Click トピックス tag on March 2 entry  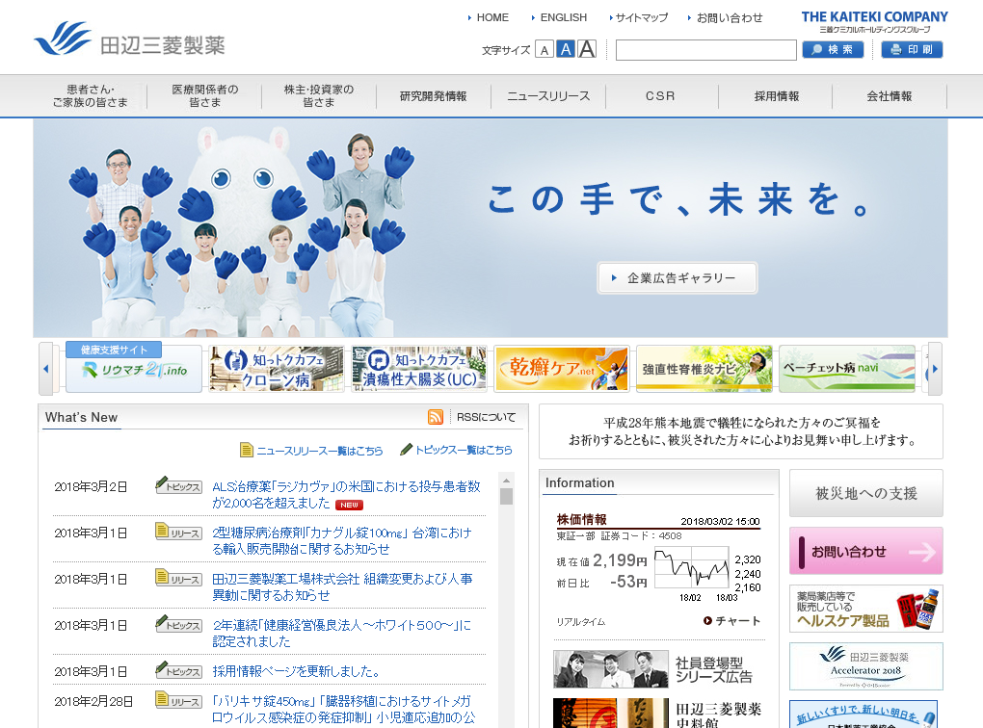click(178, 485)
